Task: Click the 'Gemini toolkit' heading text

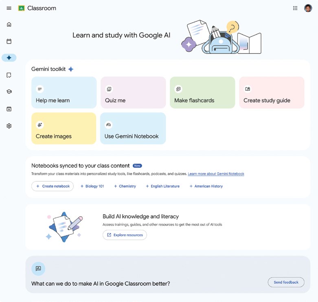Action: 48,69
